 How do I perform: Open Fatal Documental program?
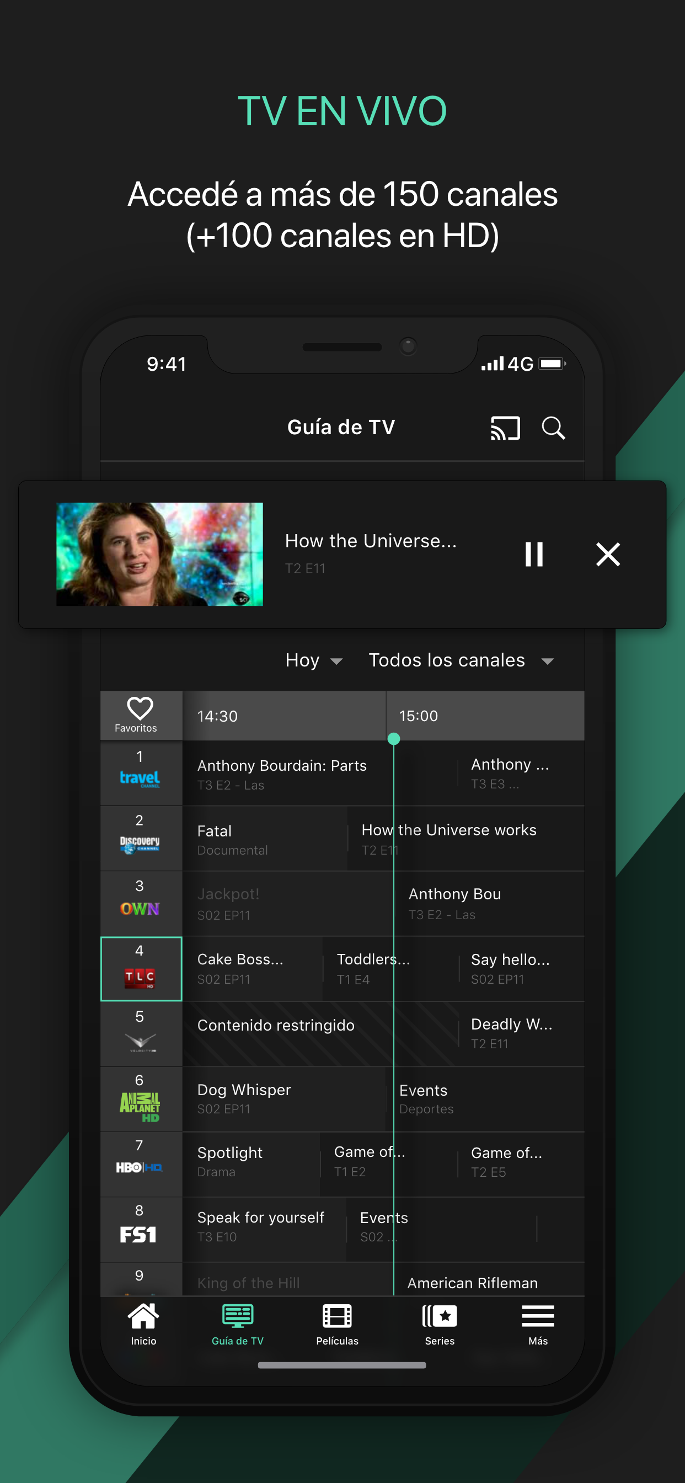(x=265, y=838)
